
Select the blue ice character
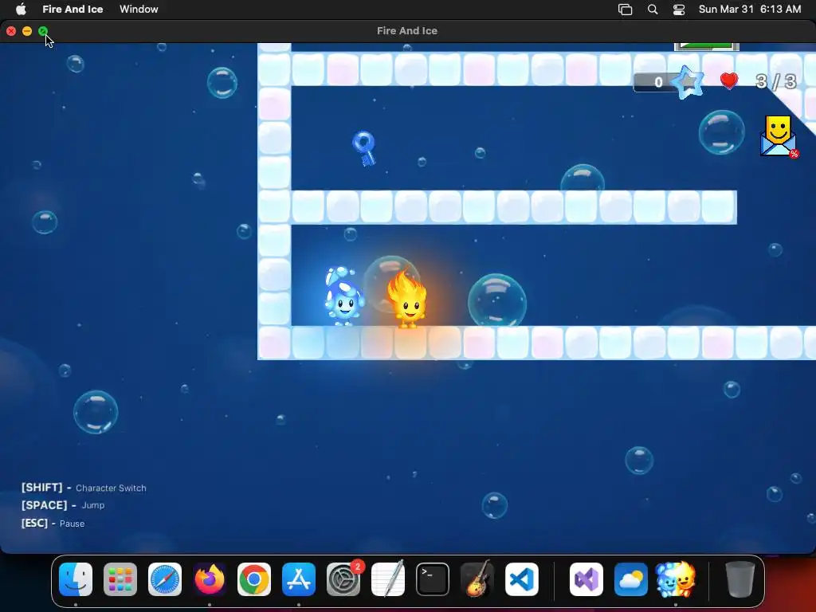343,296
